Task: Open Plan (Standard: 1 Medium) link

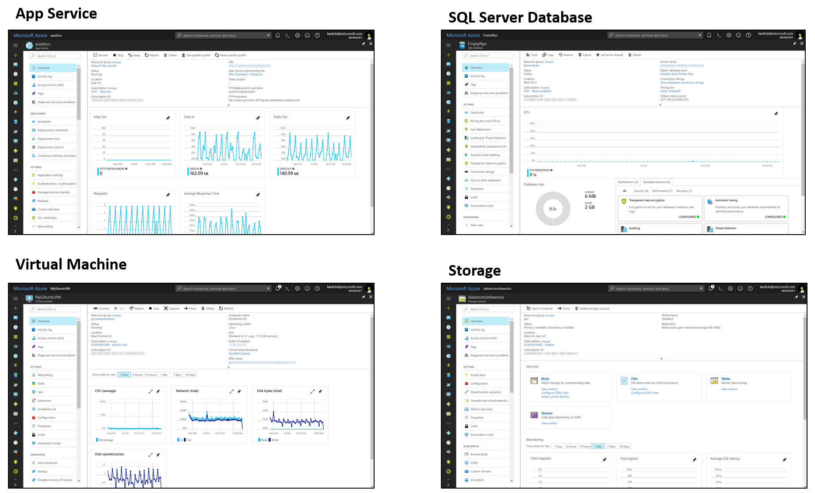Action: pos(245,74)
